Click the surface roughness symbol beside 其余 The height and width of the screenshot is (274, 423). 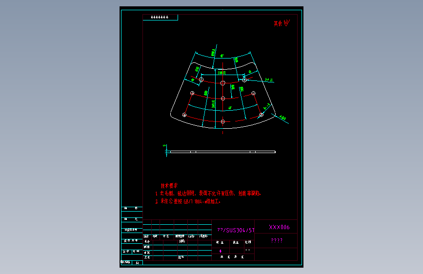click(x=286, y=23)
